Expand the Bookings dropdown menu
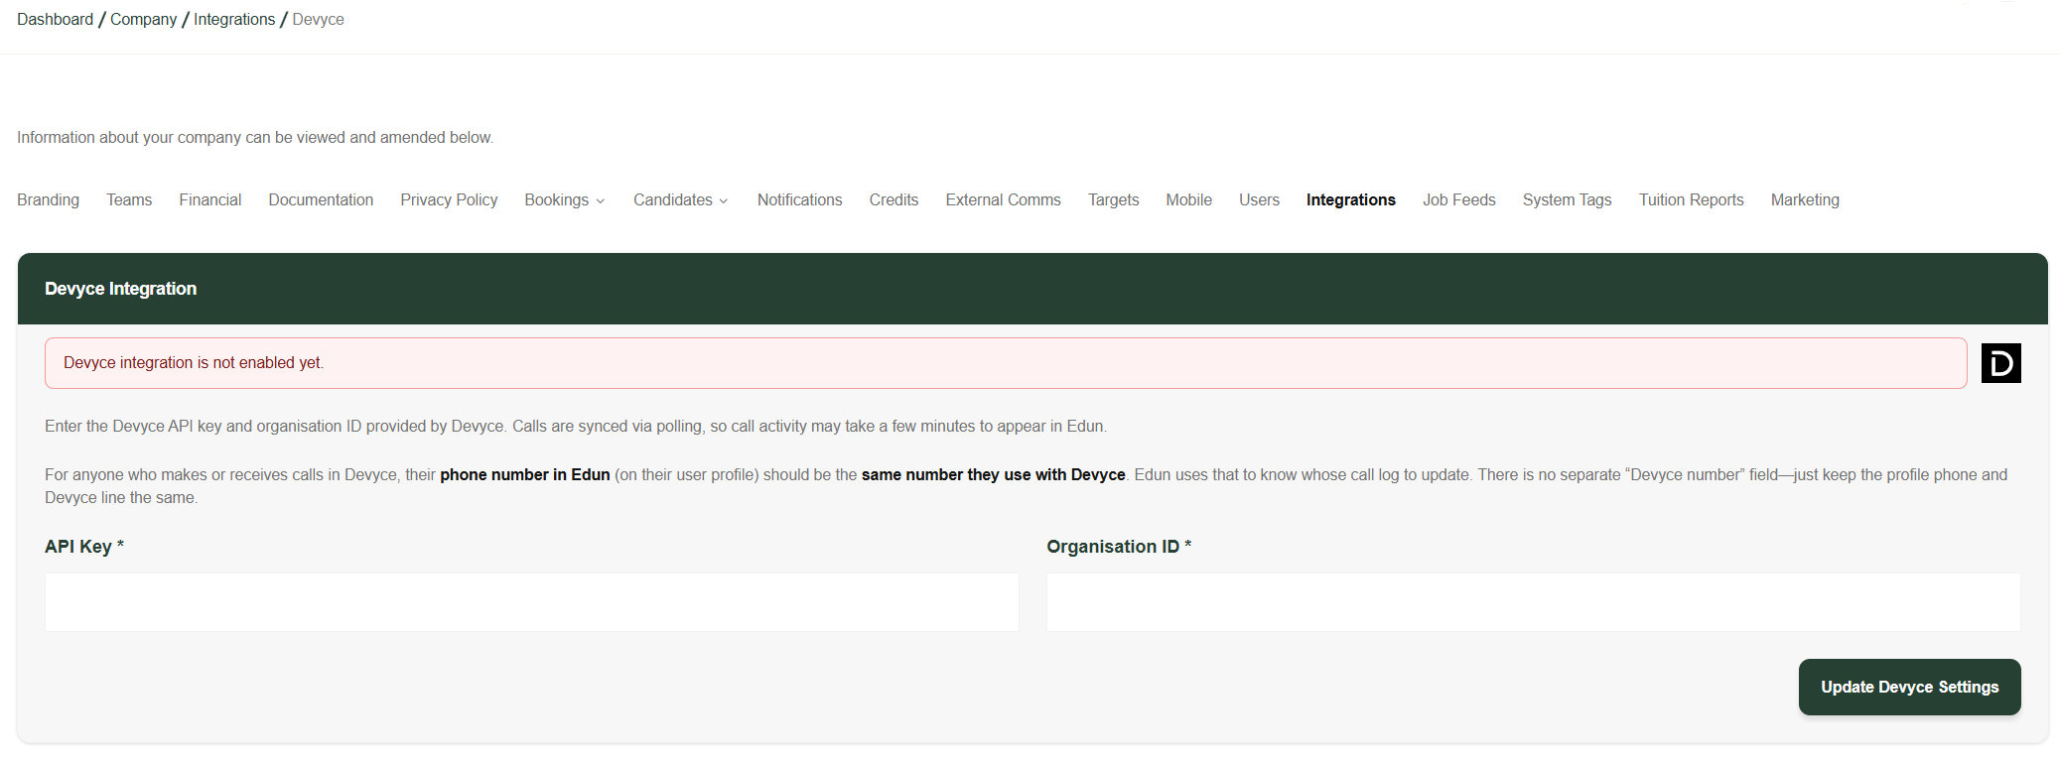The width and height of the screenshot is (2060, 765). pyautogui.click(x=565, y=200)
